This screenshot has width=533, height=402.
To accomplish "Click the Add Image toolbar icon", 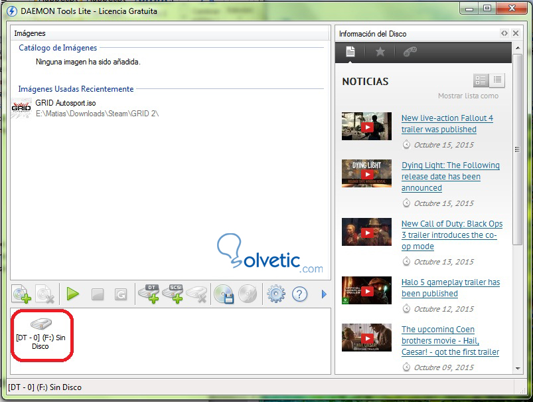I will click(21, 294).
